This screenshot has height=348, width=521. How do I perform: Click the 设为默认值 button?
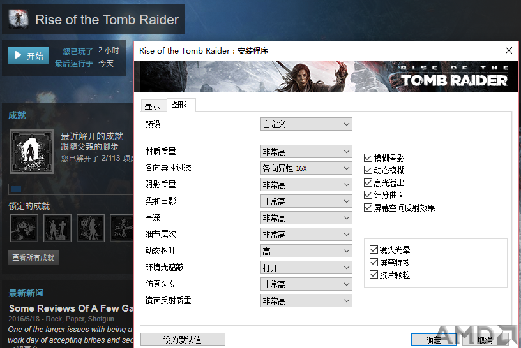(x=183, y=339)
